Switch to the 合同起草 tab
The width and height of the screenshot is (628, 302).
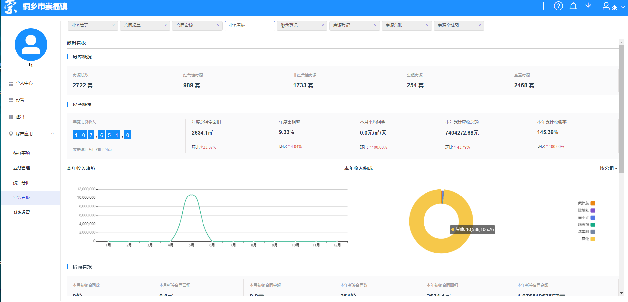click(x=145, y=26)
